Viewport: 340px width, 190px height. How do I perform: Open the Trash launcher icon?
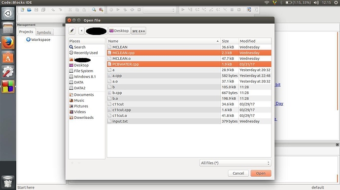click(8, 182)
